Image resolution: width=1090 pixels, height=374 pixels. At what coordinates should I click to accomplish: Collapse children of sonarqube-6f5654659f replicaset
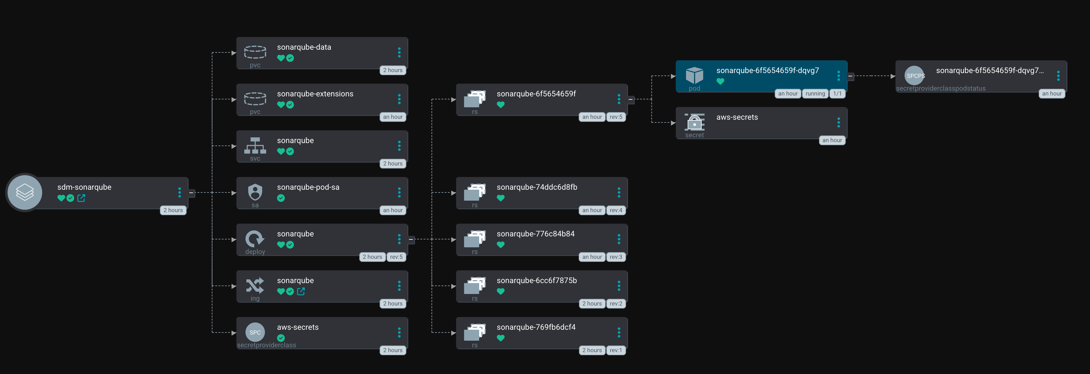pyautogui.click(x=631, y=99)
